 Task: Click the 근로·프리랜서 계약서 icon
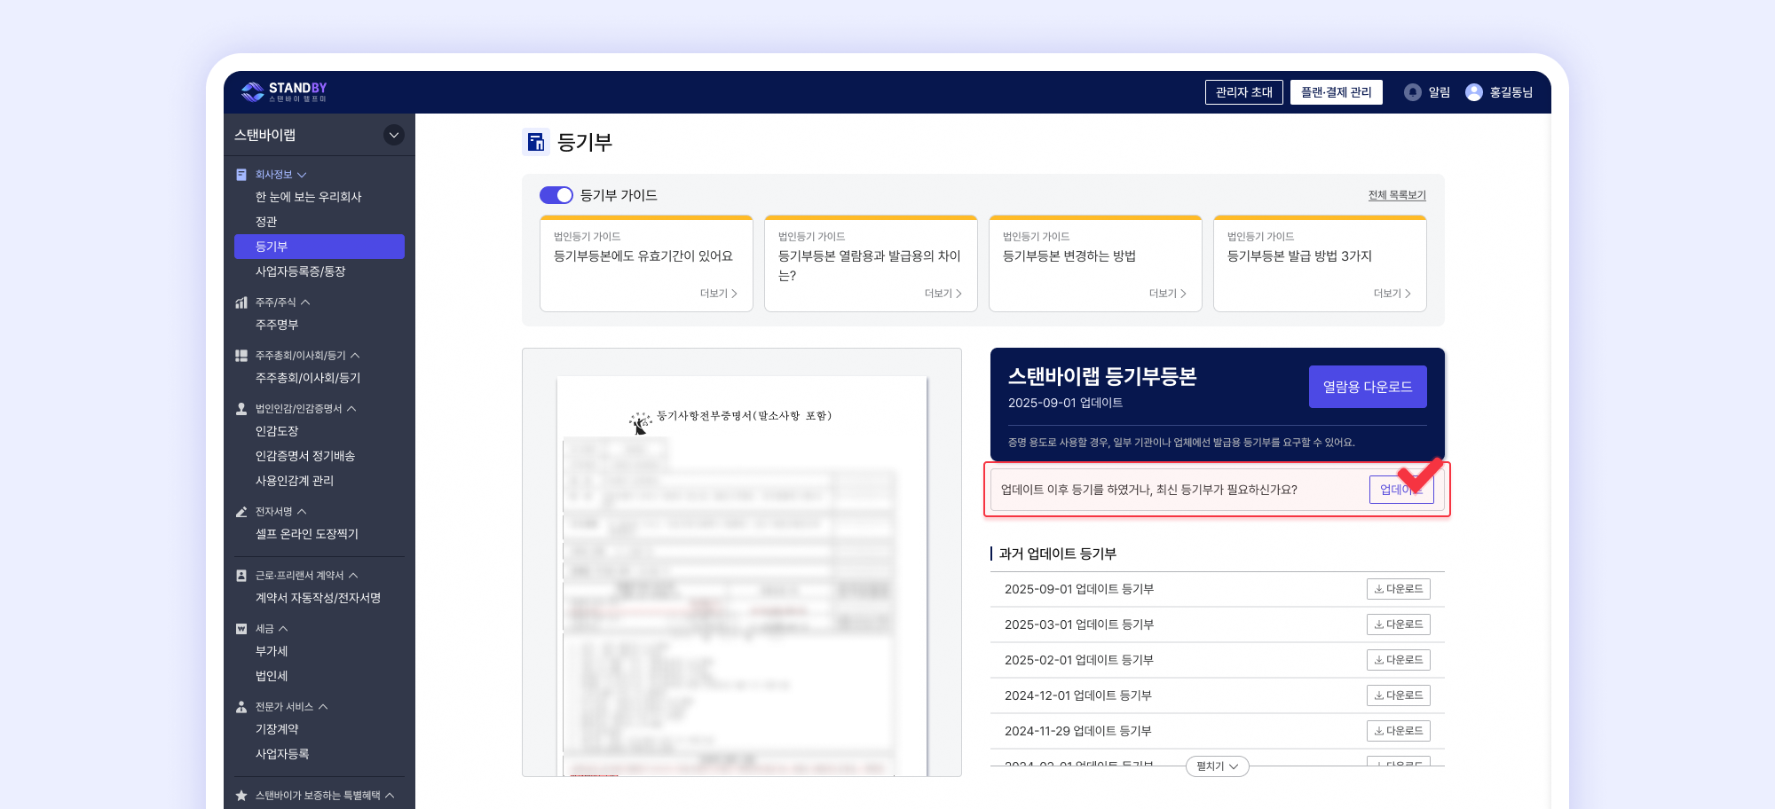pos(241,576)
